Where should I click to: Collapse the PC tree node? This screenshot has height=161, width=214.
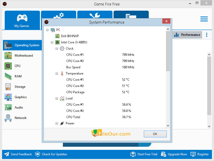click(x=47, y=30)
